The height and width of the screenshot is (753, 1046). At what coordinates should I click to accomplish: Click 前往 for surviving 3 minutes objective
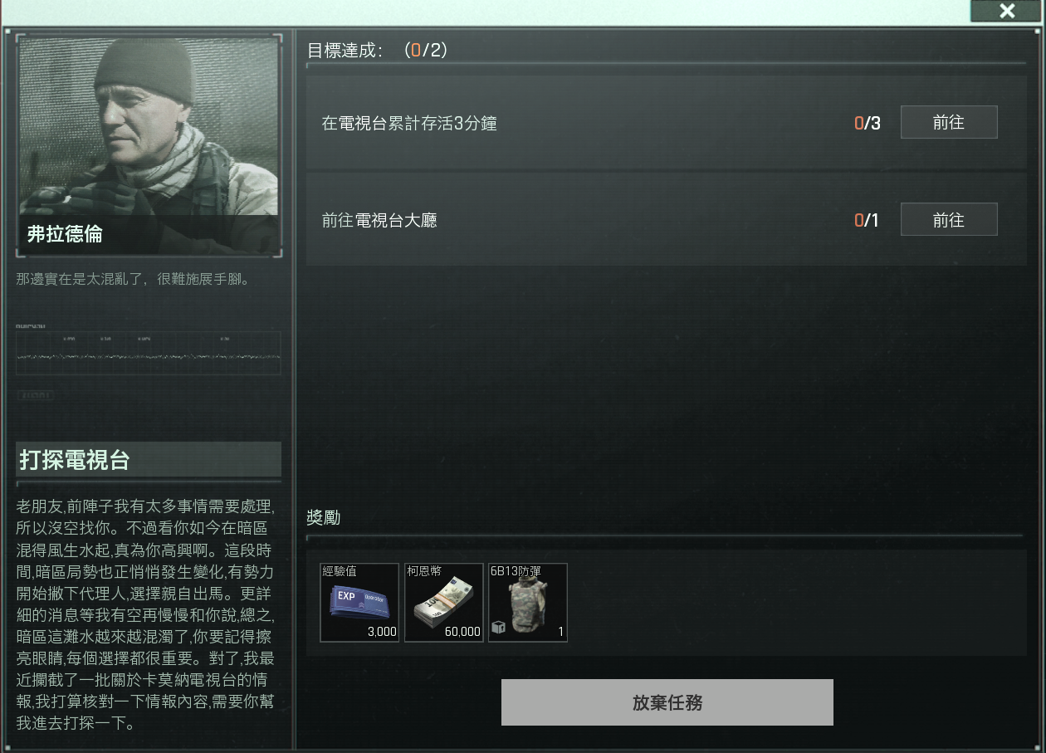949,123
